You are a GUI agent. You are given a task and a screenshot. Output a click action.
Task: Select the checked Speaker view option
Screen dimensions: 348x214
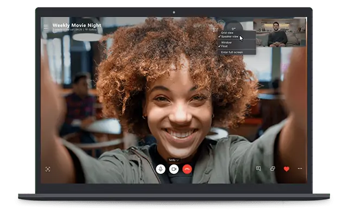[236, 36]
